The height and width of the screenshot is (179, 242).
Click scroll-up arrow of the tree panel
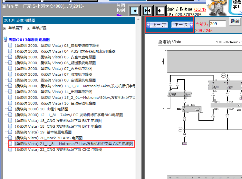(138, 19)
